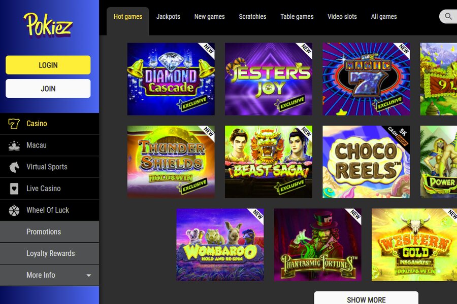
Task: Open the Phantasmic Fortunes game
Action: coord(318,245)
